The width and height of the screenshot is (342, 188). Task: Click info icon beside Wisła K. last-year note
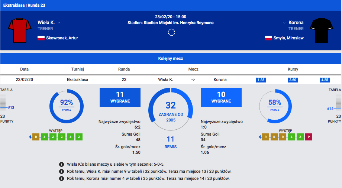coord(61,171)
